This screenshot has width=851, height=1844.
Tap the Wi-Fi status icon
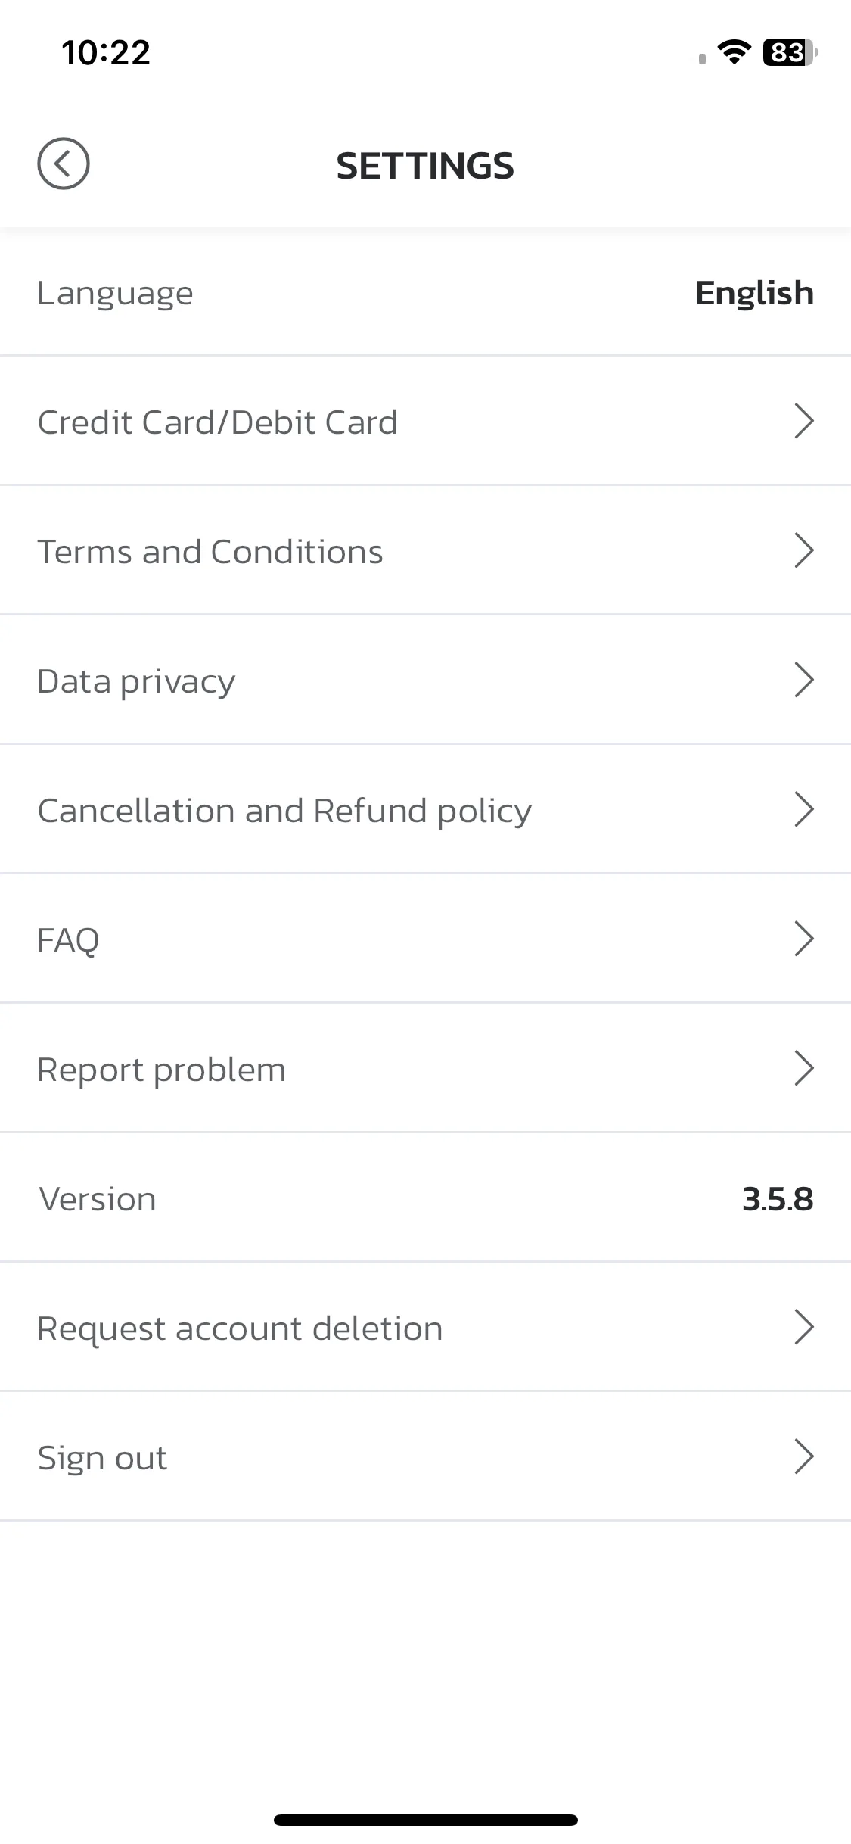click(734, 52)
